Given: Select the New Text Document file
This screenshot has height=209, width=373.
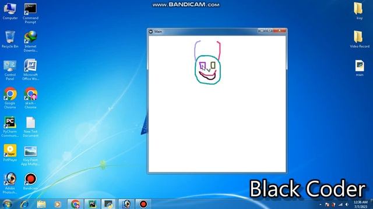Looking at the screenshot, I should [30, 127].
